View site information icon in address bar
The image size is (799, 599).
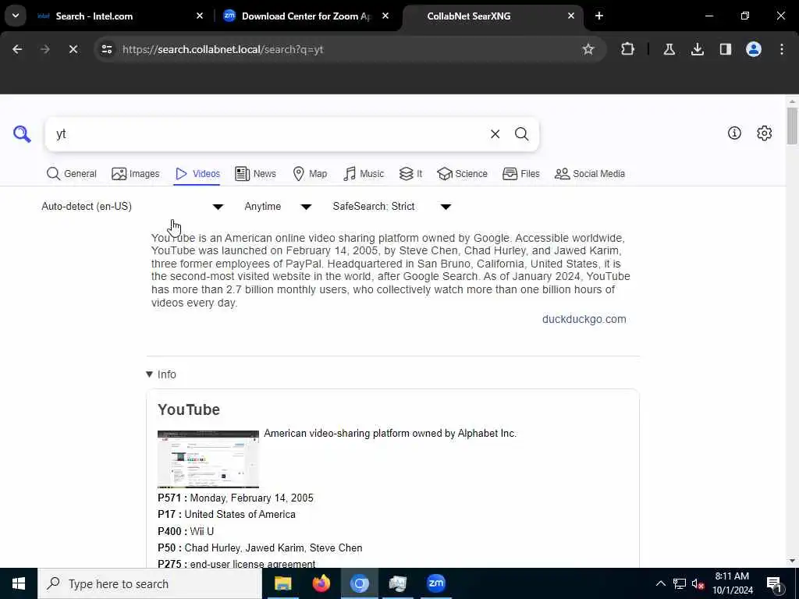(x=106, y=49)
